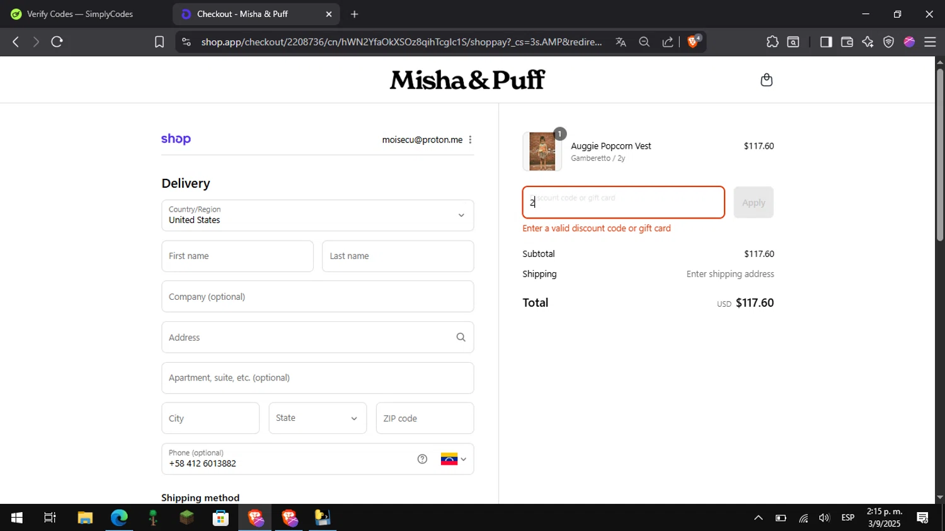Open the volume control icon

824,518
